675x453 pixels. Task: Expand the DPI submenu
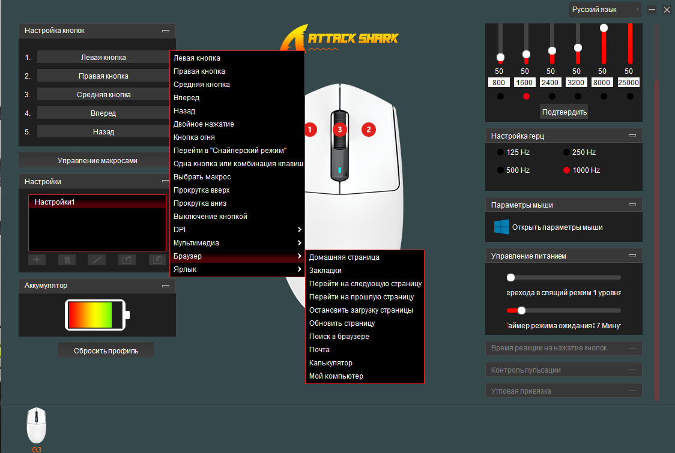(237, 230)
